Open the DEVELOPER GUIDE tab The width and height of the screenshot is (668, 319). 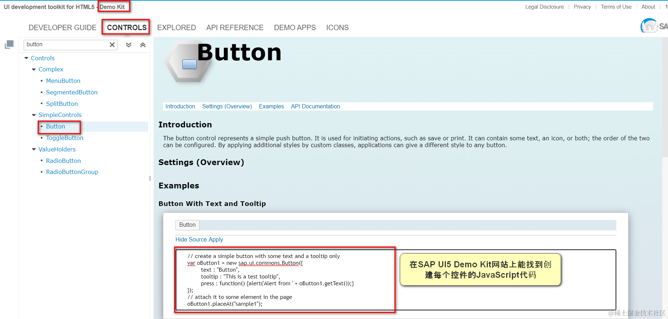(62, 28)
